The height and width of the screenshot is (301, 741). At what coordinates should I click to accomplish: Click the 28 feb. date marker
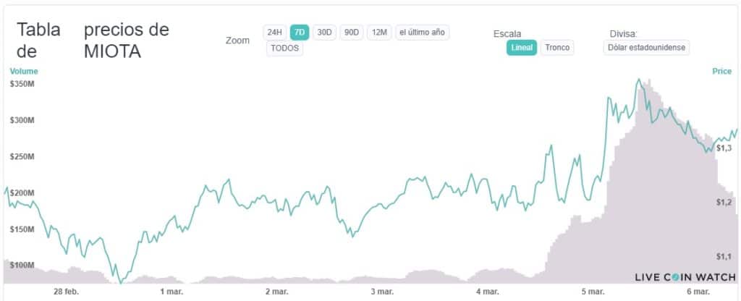[x=66, y=292]
